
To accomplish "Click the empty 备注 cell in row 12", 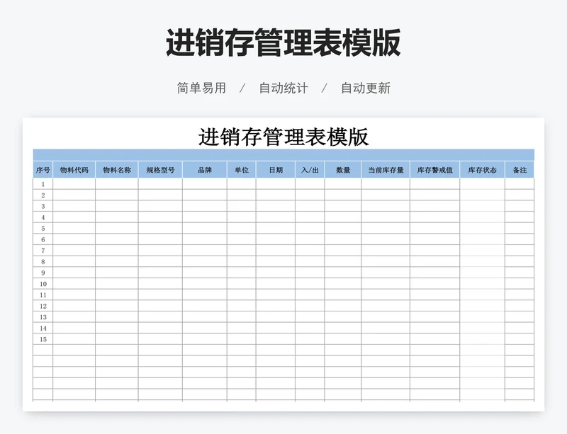I will (520, 306).
